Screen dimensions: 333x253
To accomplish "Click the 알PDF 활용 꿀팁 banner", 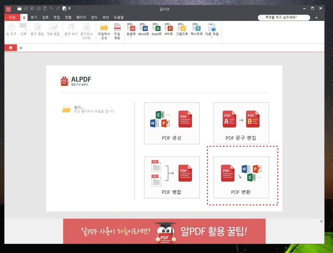I will click(164, 231).
